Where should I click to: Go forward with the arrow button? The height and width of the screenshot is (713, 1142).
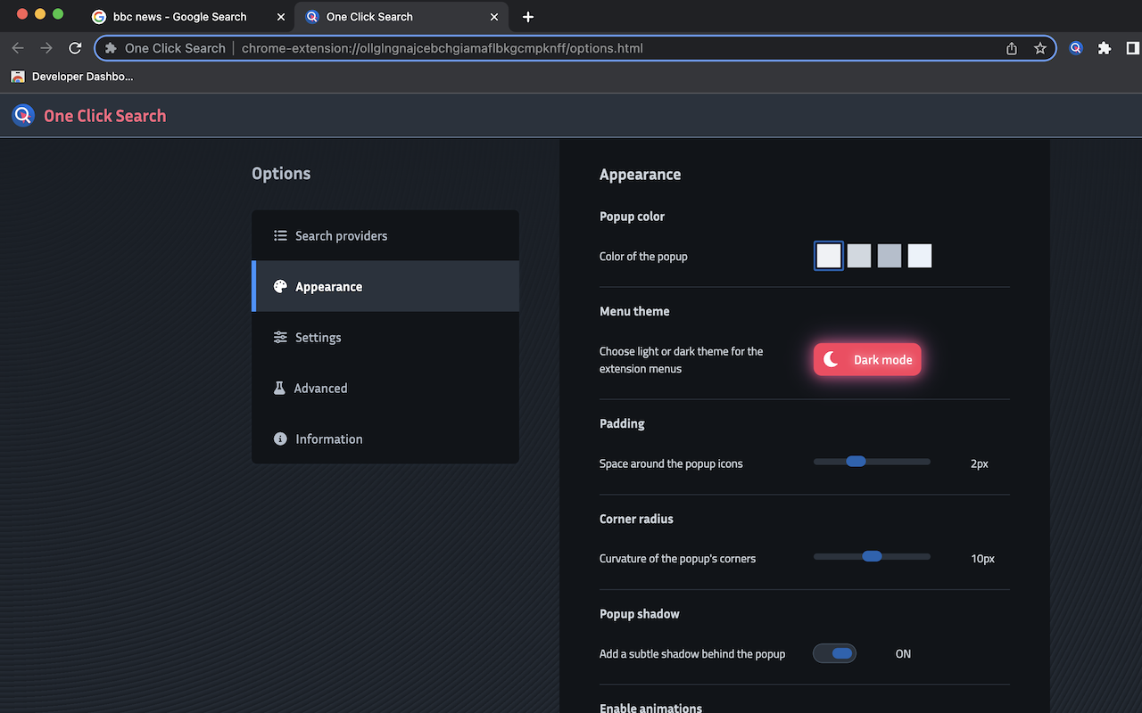click(x=46, y=48)
